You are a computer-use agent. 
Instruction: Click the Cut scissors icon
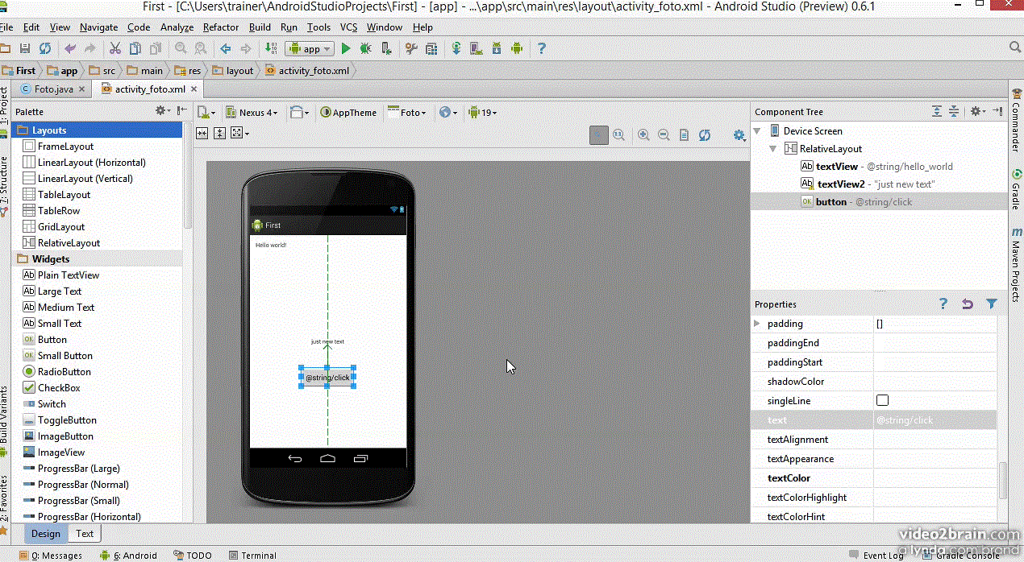coord(114,48)
